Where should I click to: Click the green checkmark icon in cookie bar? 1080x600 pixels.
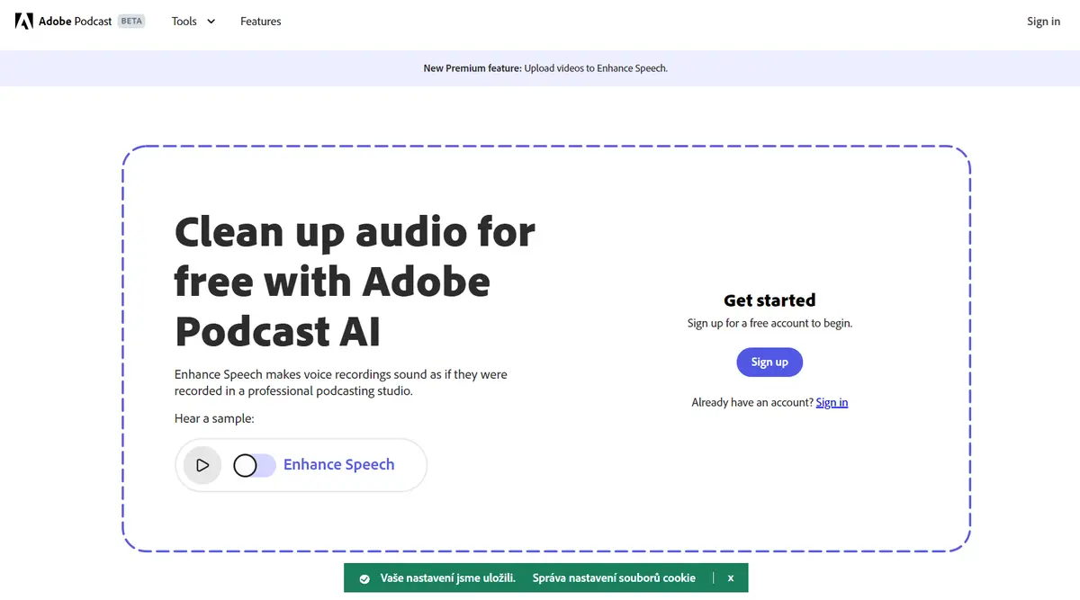(x=364, y=578)
